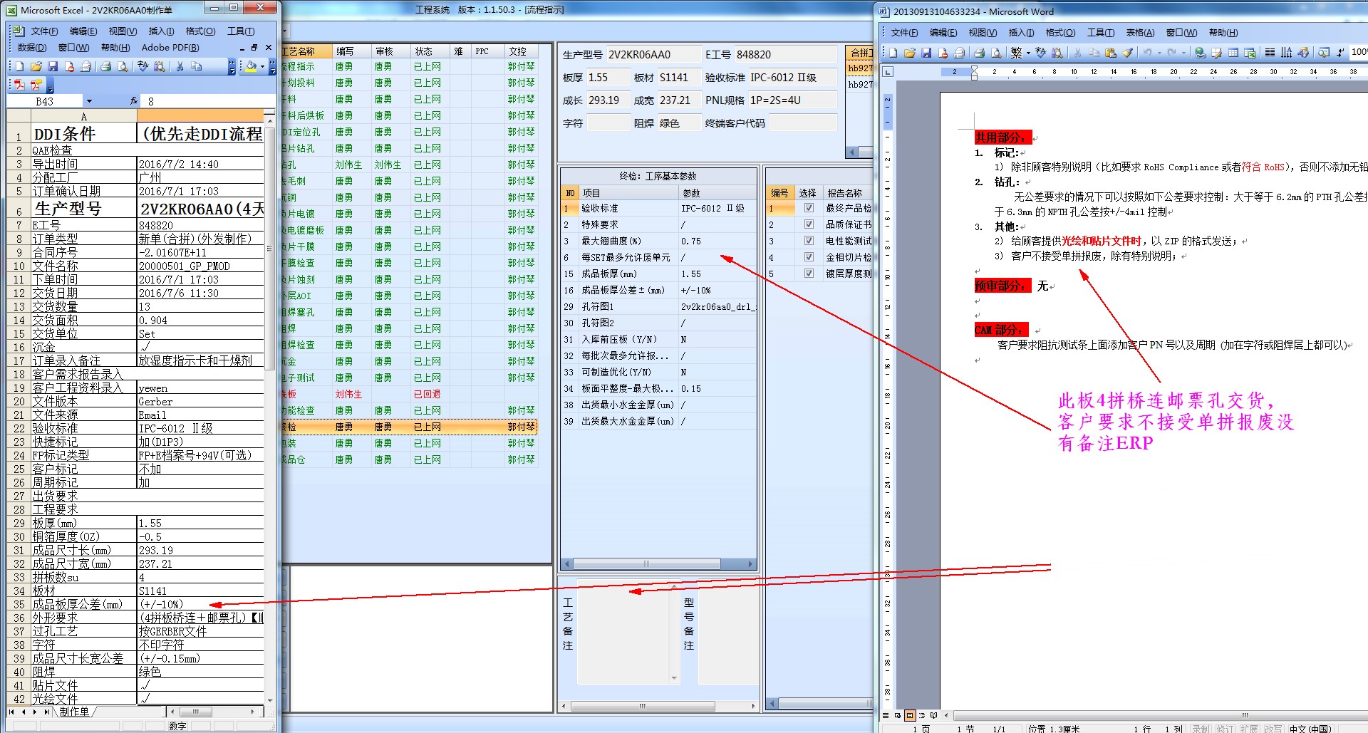Viewport: 1368px width, 733px height.
Task: Click the Print icon in Excel toolbar
Action: coord(105,66)
